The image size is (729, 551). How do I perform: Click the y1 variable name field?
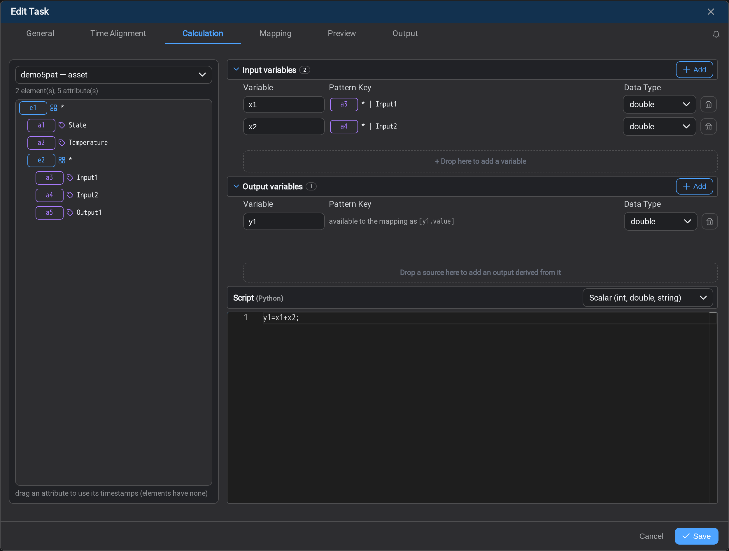tap(284, 222)
